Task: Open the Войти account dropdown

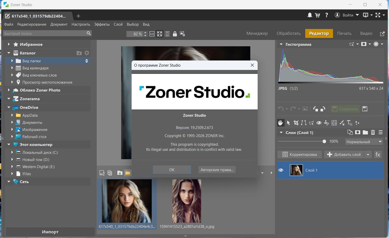Action: 347,15
